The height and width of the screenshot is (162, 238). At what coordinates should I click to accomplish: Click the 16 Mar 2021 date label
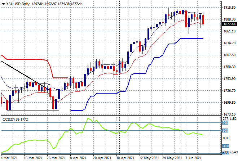pos(33,158)
